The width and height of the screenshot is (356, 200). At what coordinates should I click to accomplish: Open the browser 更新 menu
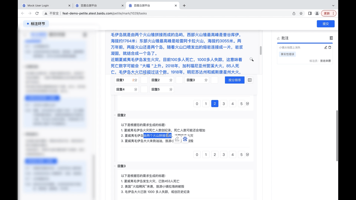[329, 13]
